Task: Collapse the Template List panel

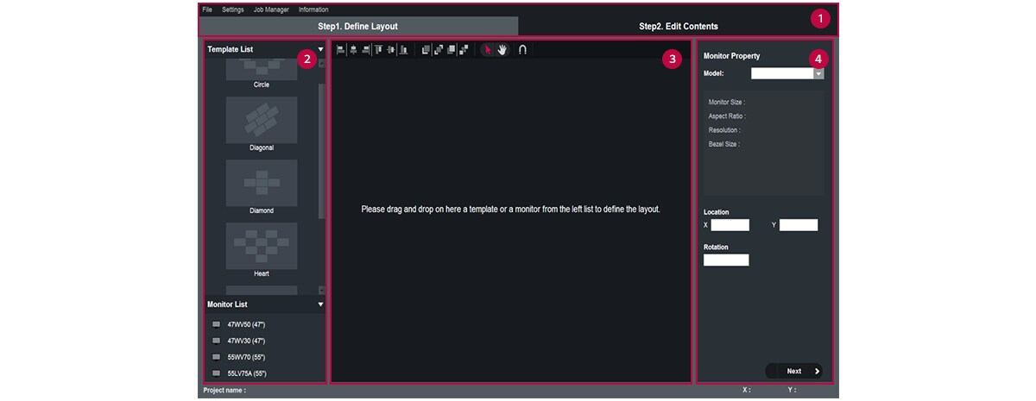Action: pyautogui.click(x=320, y=50)
